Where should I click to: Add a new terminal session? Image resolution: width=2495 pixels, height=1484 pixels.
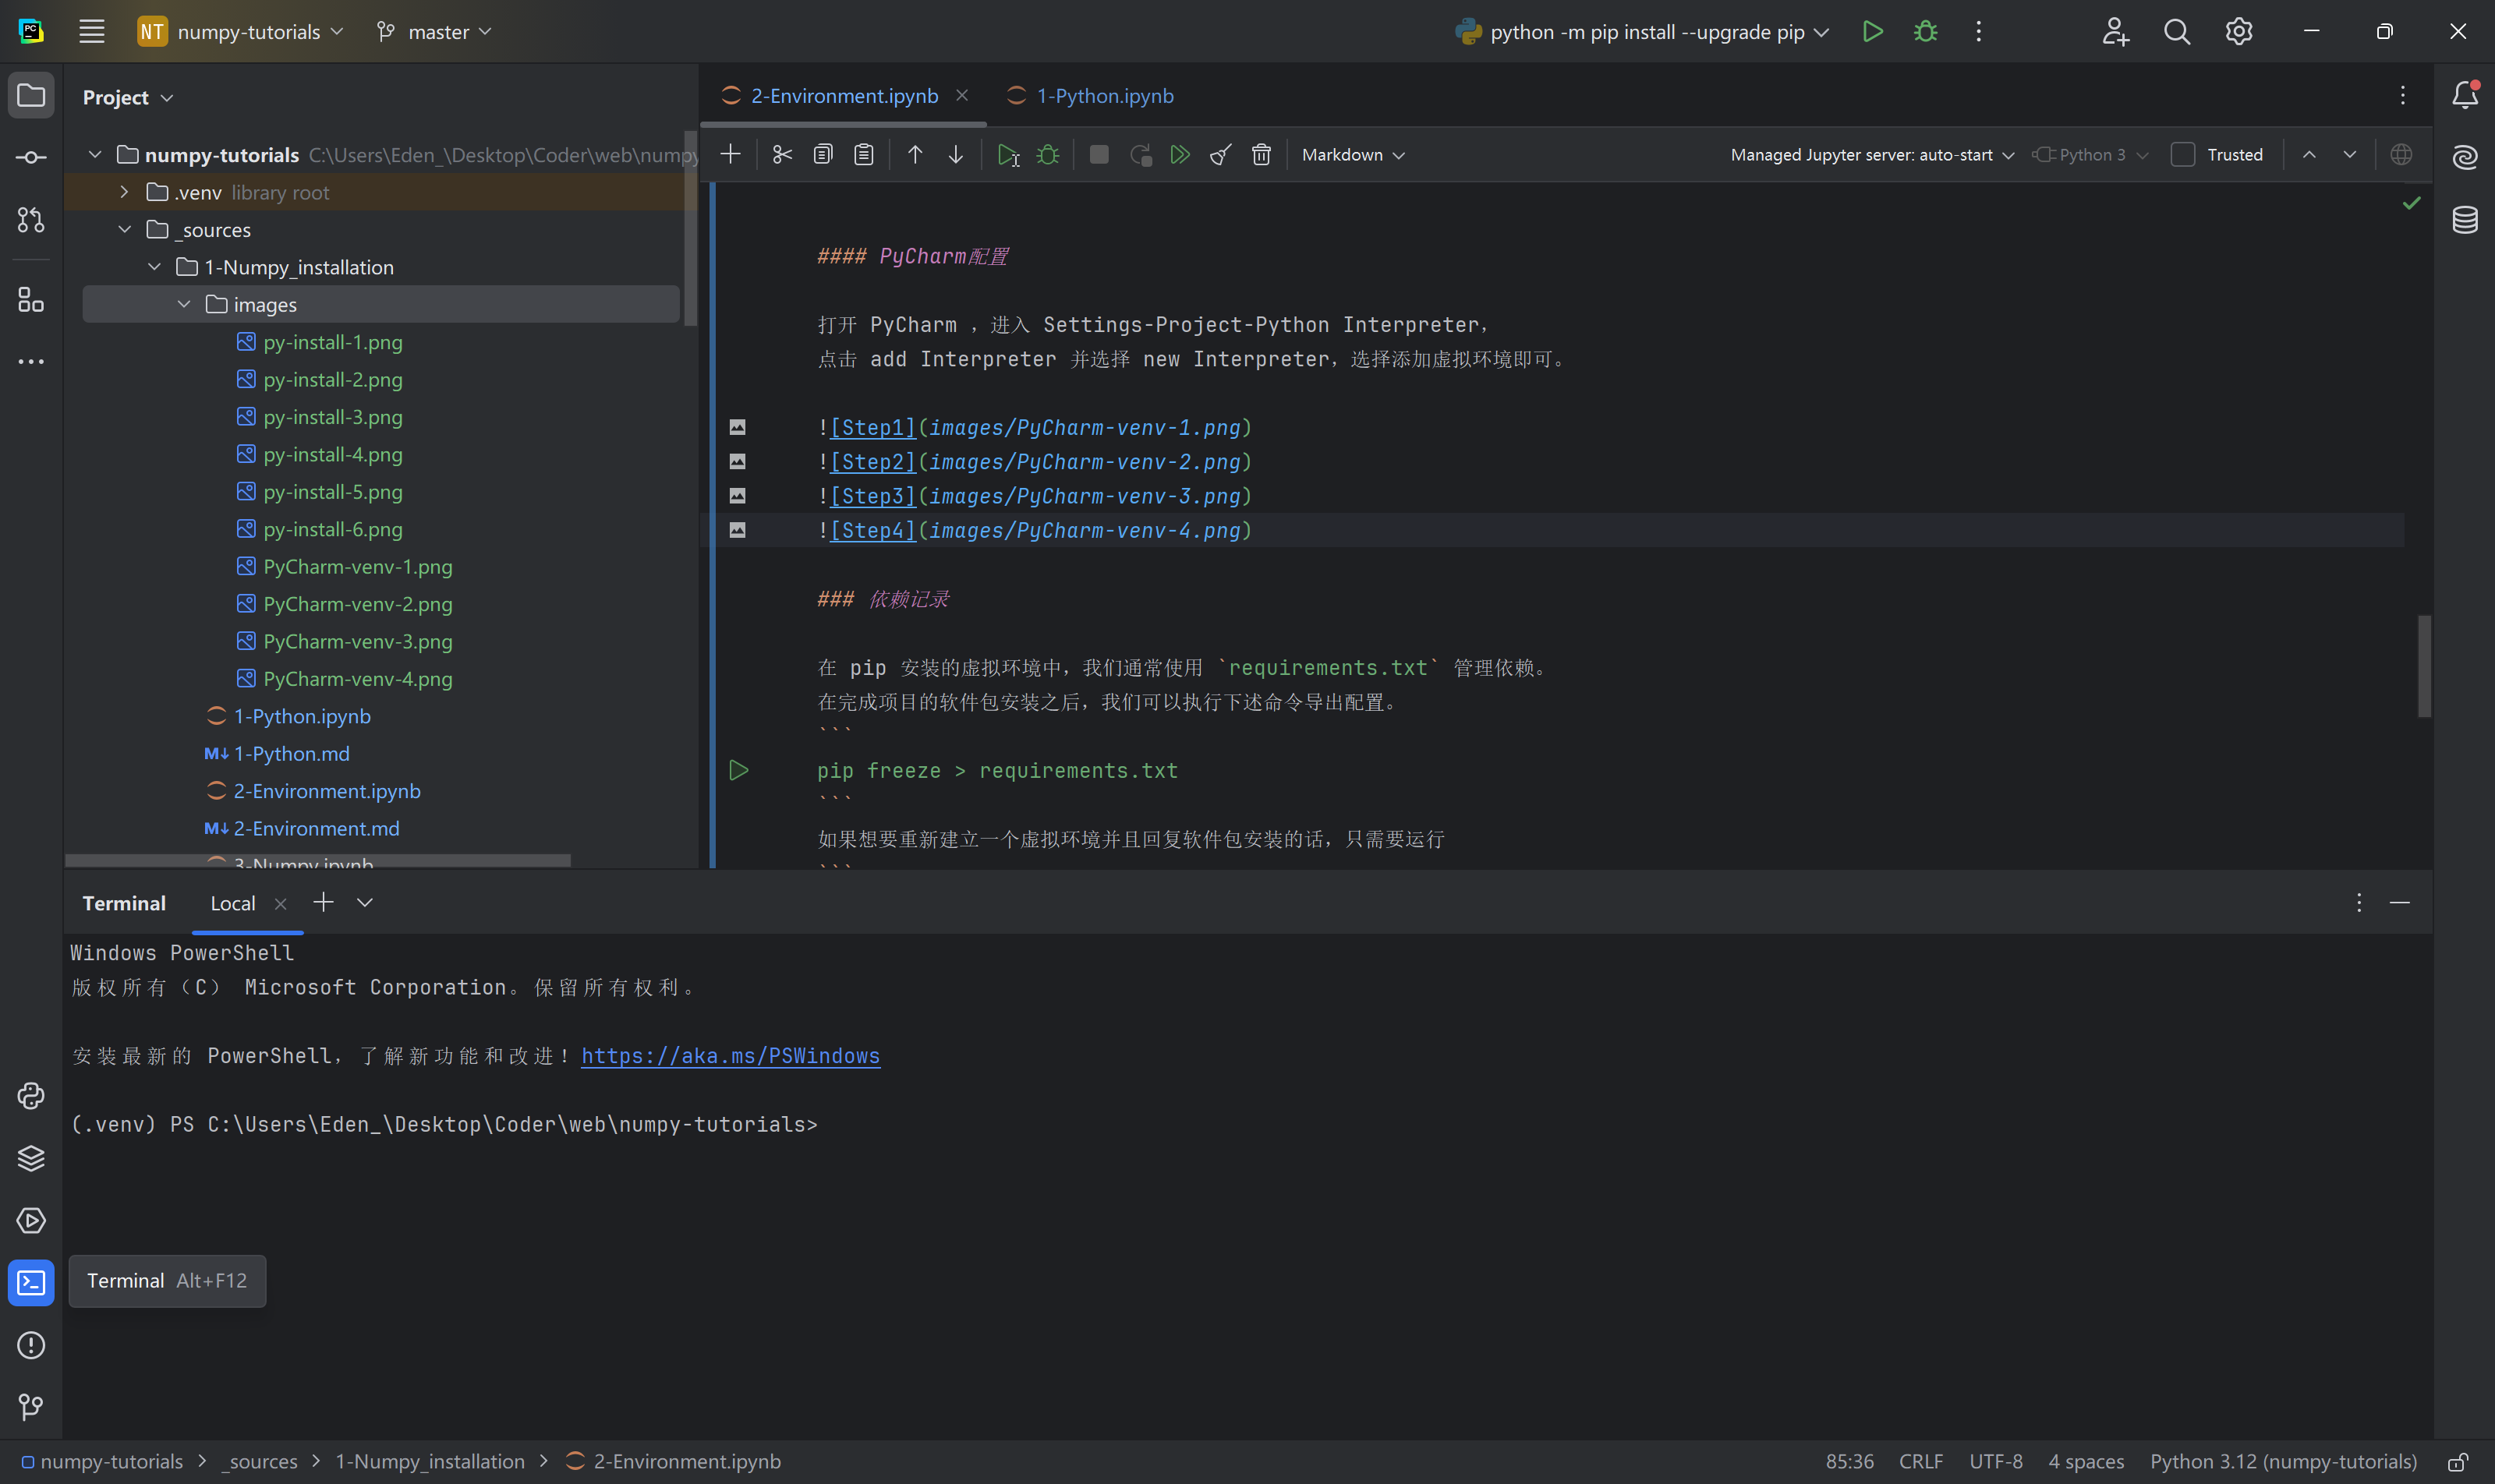(x=323, y=902)
